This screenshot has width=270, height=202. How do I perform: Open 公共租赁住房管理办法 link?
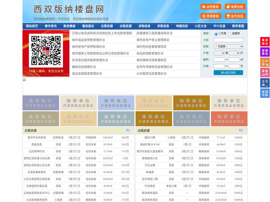point(151,74)
